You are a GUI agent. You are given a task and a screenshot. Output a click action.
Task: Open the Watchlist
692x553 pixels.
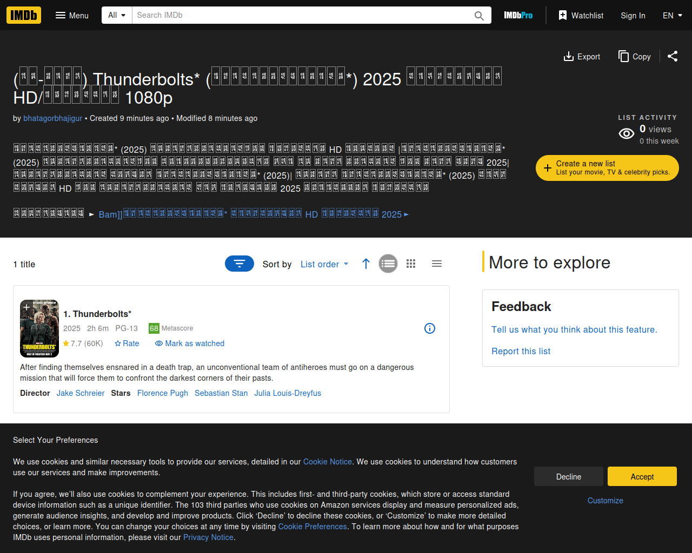[x=581, y=15]
